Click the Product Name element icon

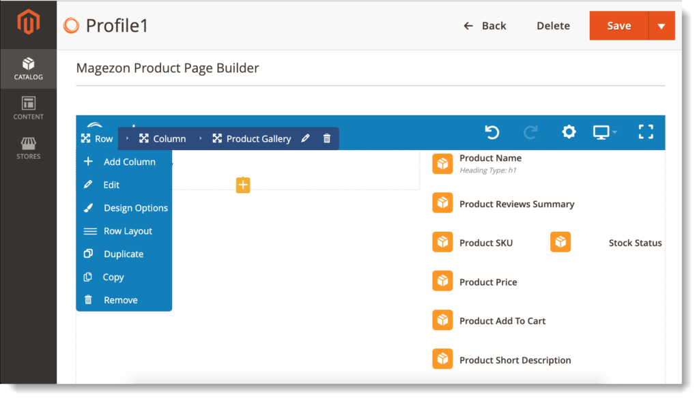tap(442, 164)
